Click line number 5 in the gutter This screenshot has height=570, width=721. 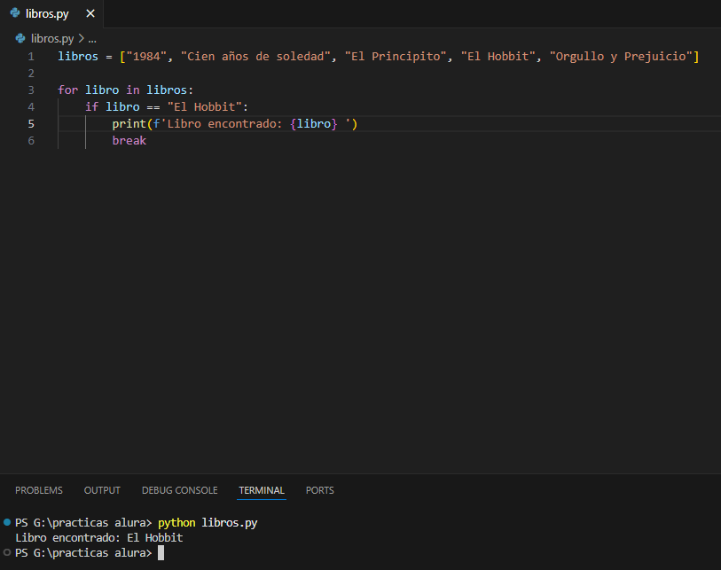click(x=31, y=124)
